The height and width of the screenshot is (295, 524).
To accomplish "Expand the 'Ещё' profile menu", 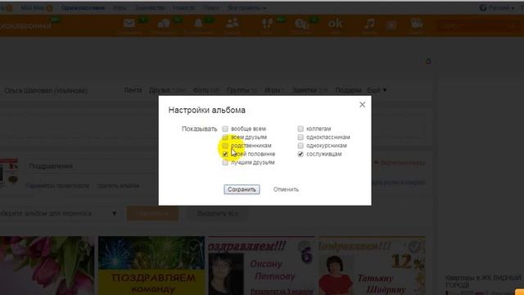I will [377, 90].
